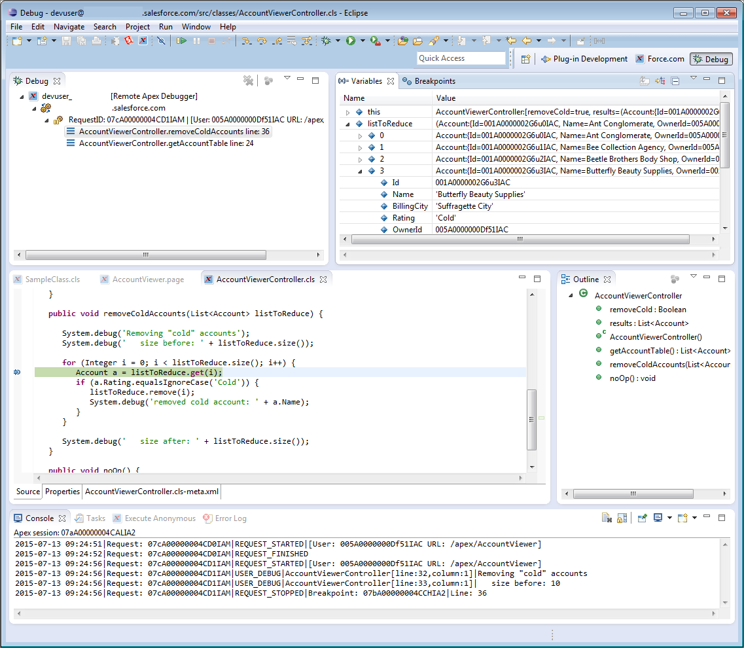Click the Save icon in main toolbar
The image size is (744, 648).
click(66, 41)
